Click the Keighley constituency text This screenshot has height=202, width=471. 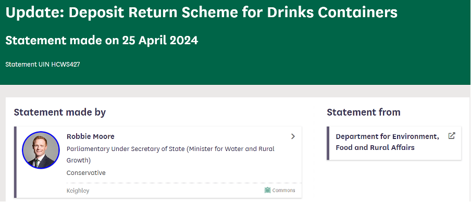pos(78,191)
